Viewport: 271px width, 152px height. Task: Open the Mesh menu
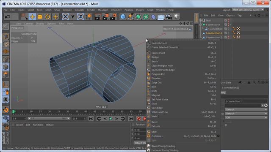[x=48, y=10]
